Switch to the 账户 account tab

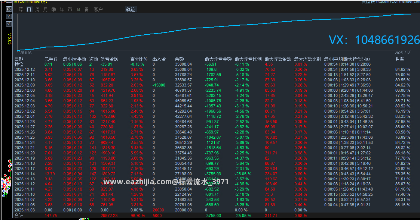(x=98, y=9)
